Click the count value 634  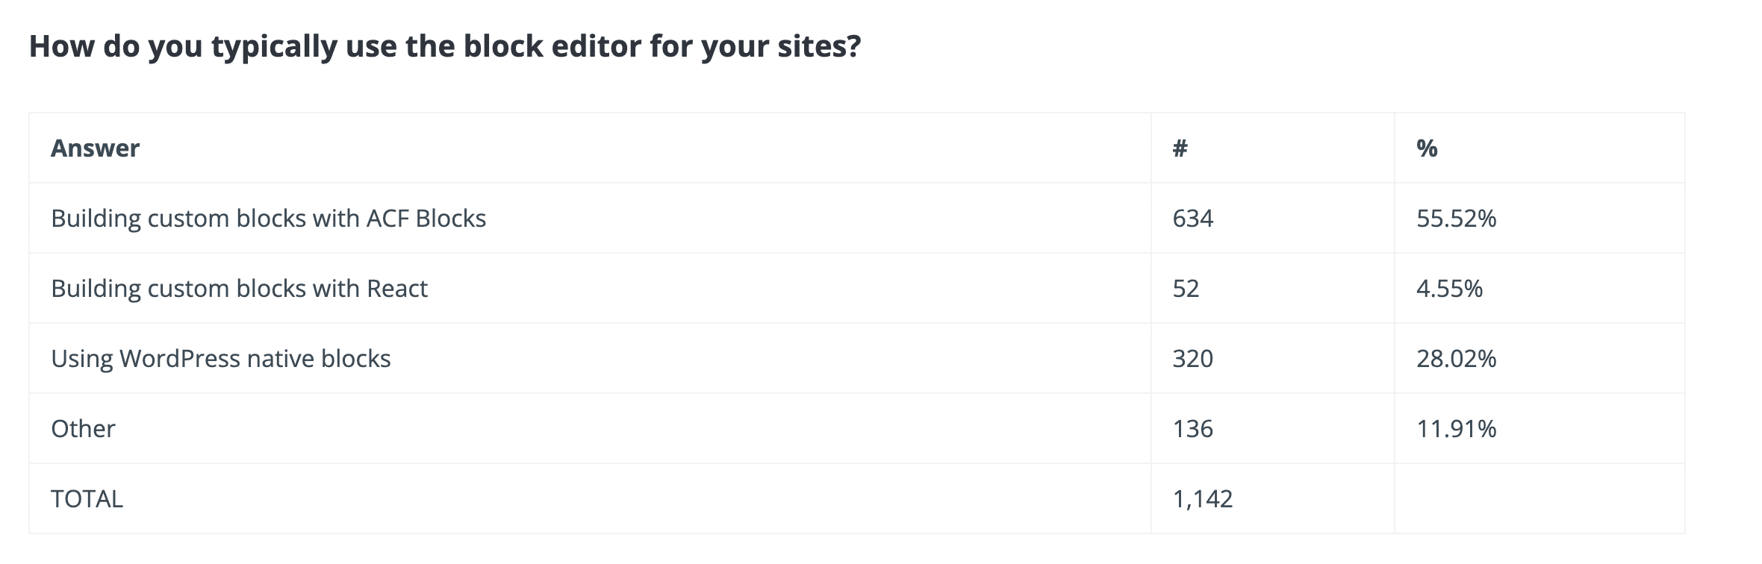point(1192,219)
